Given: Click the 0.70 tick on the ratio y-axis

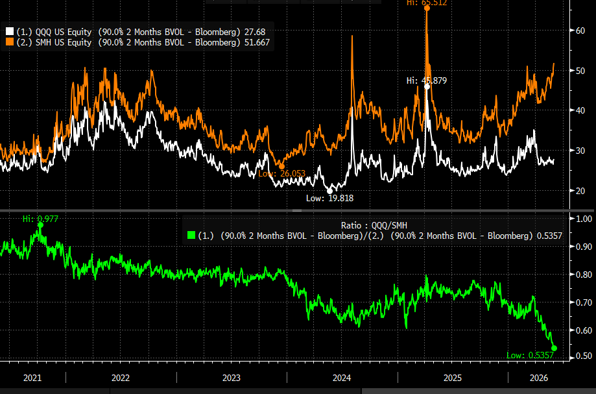Looking at the screenshot, I should click(584, 302).
